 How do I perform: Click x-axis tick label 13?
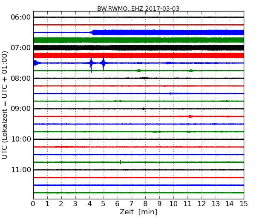216,204
